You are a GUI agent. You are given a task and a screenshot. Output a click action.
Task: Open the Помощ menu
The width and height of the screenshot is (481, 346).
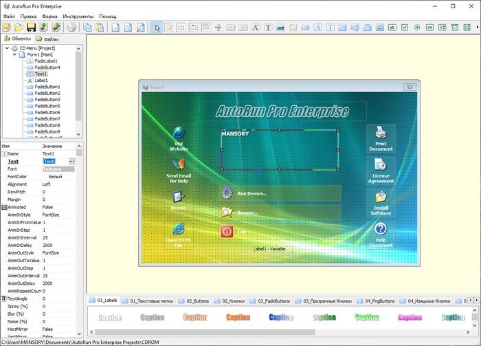coord(107,17)
